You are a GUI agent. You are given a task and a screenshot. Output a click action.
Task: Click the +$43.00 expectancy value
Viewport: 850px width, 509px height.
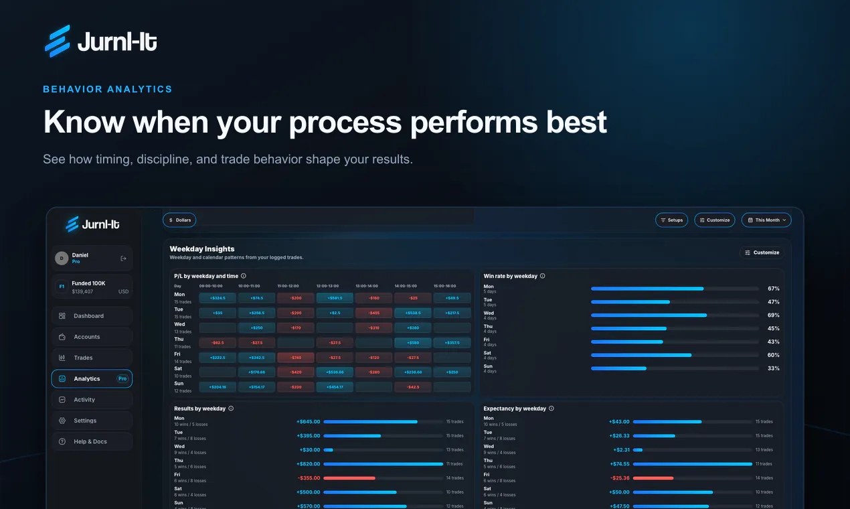coord(619,422)
